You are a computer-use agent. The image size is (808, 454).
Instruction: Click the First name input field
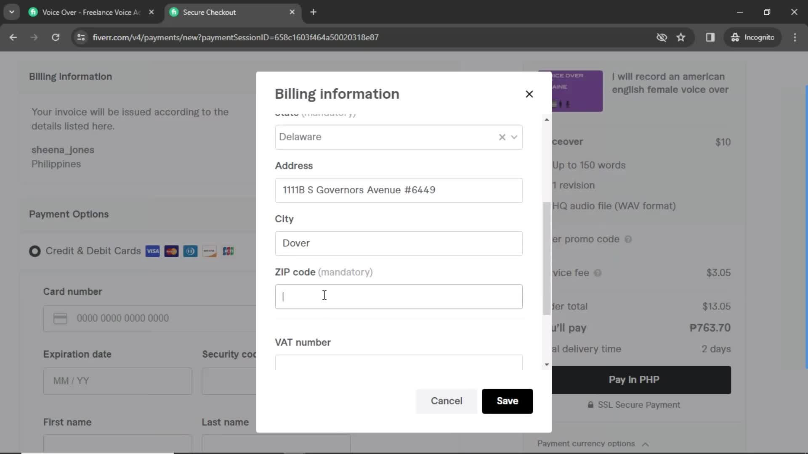(x=117, y=444)
